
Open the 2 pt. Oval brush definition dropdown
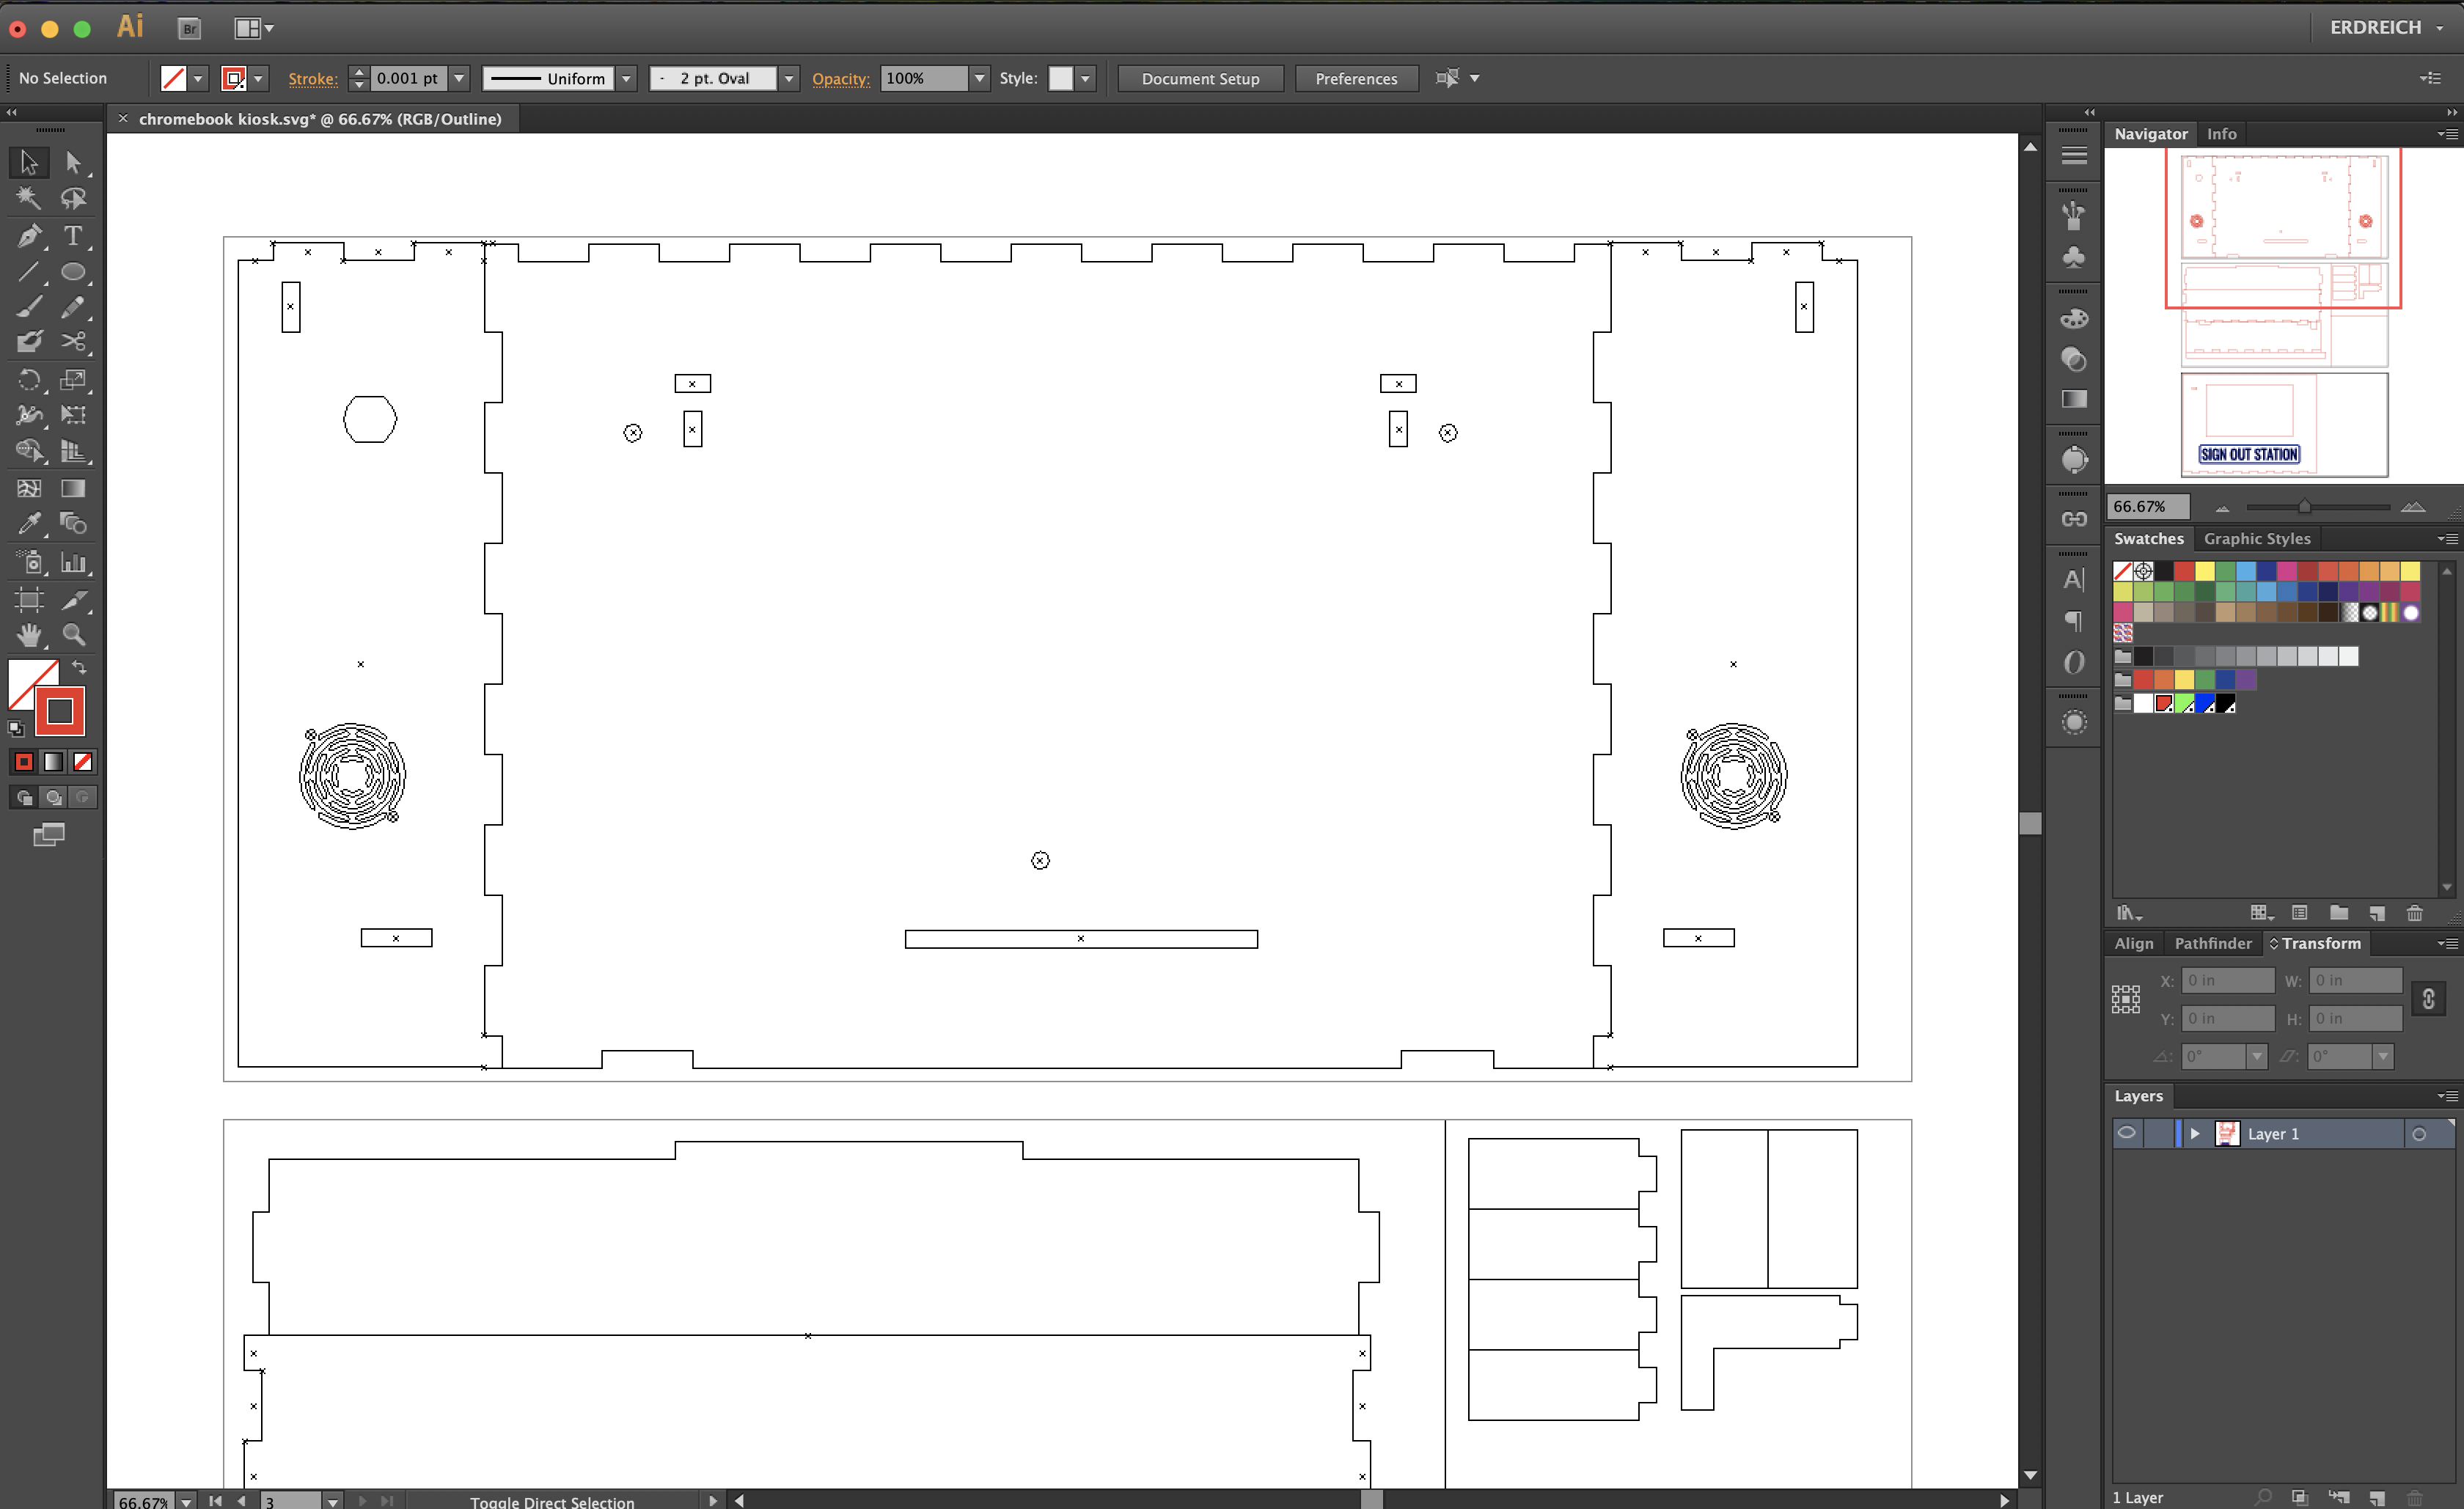(x=789, y=78)
